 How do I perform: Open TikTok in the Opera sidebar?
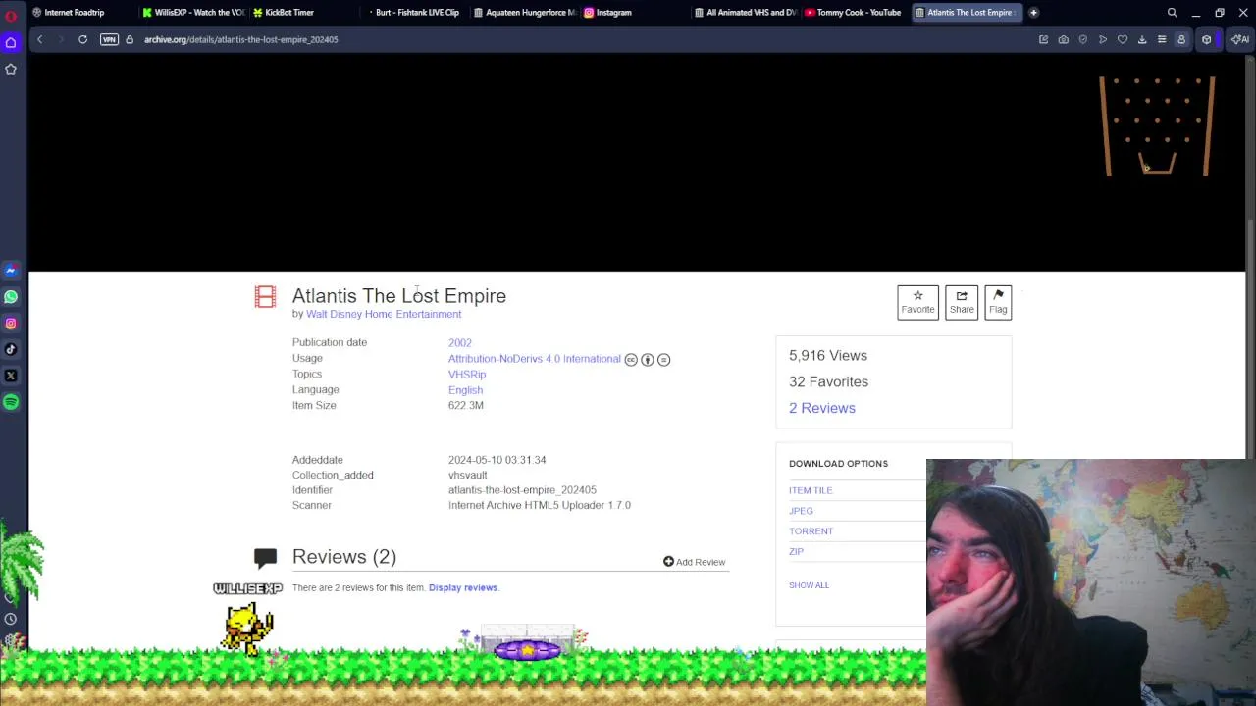click(x=11, y=349)
